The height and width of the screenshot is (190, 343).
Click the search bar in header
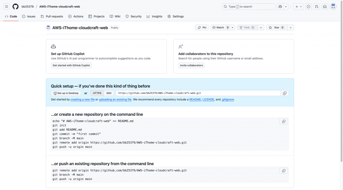(249, 6)
